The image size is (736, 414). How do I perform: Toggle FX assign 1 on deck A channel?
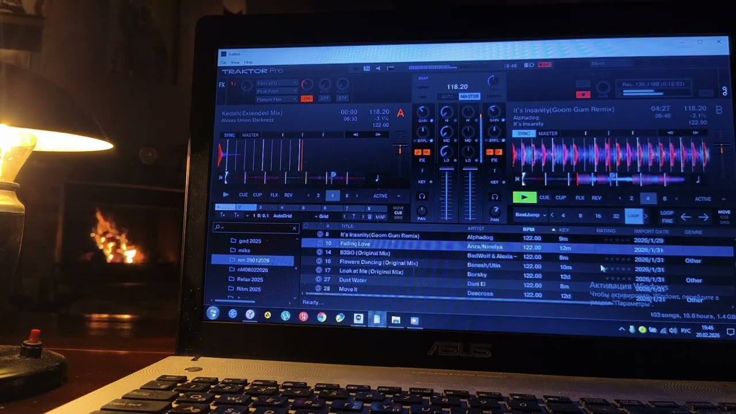tap(418, 152)
